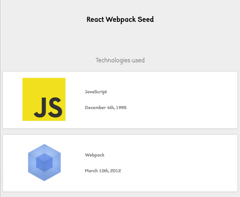The height and width of the screenshot is (197, 240).
Task: Click the March 10th, 2012 date
Action: [103, 171]
